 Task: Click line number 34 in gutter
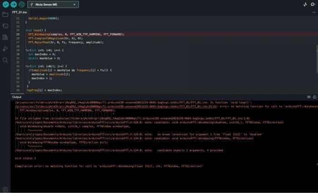coord(18,70)
